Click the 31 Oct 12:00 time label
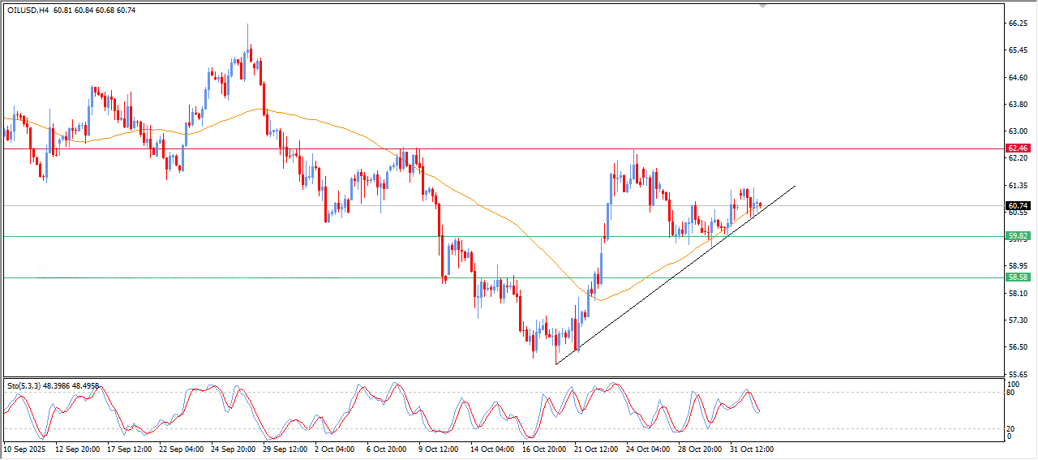1038x460 pixels. 750,448
